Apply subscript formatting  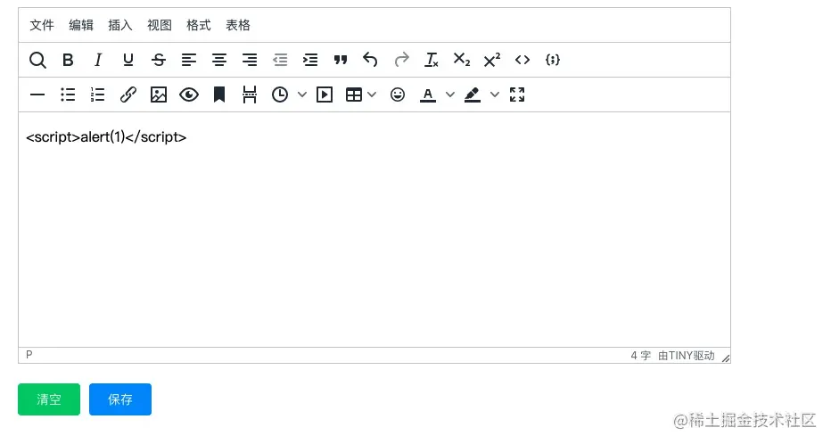pyautogui.click(x=462, y=60)
